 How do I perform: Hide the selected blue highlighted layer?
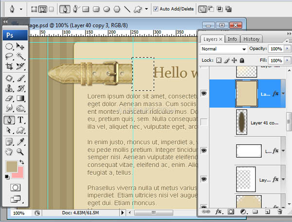coord(204,93)
